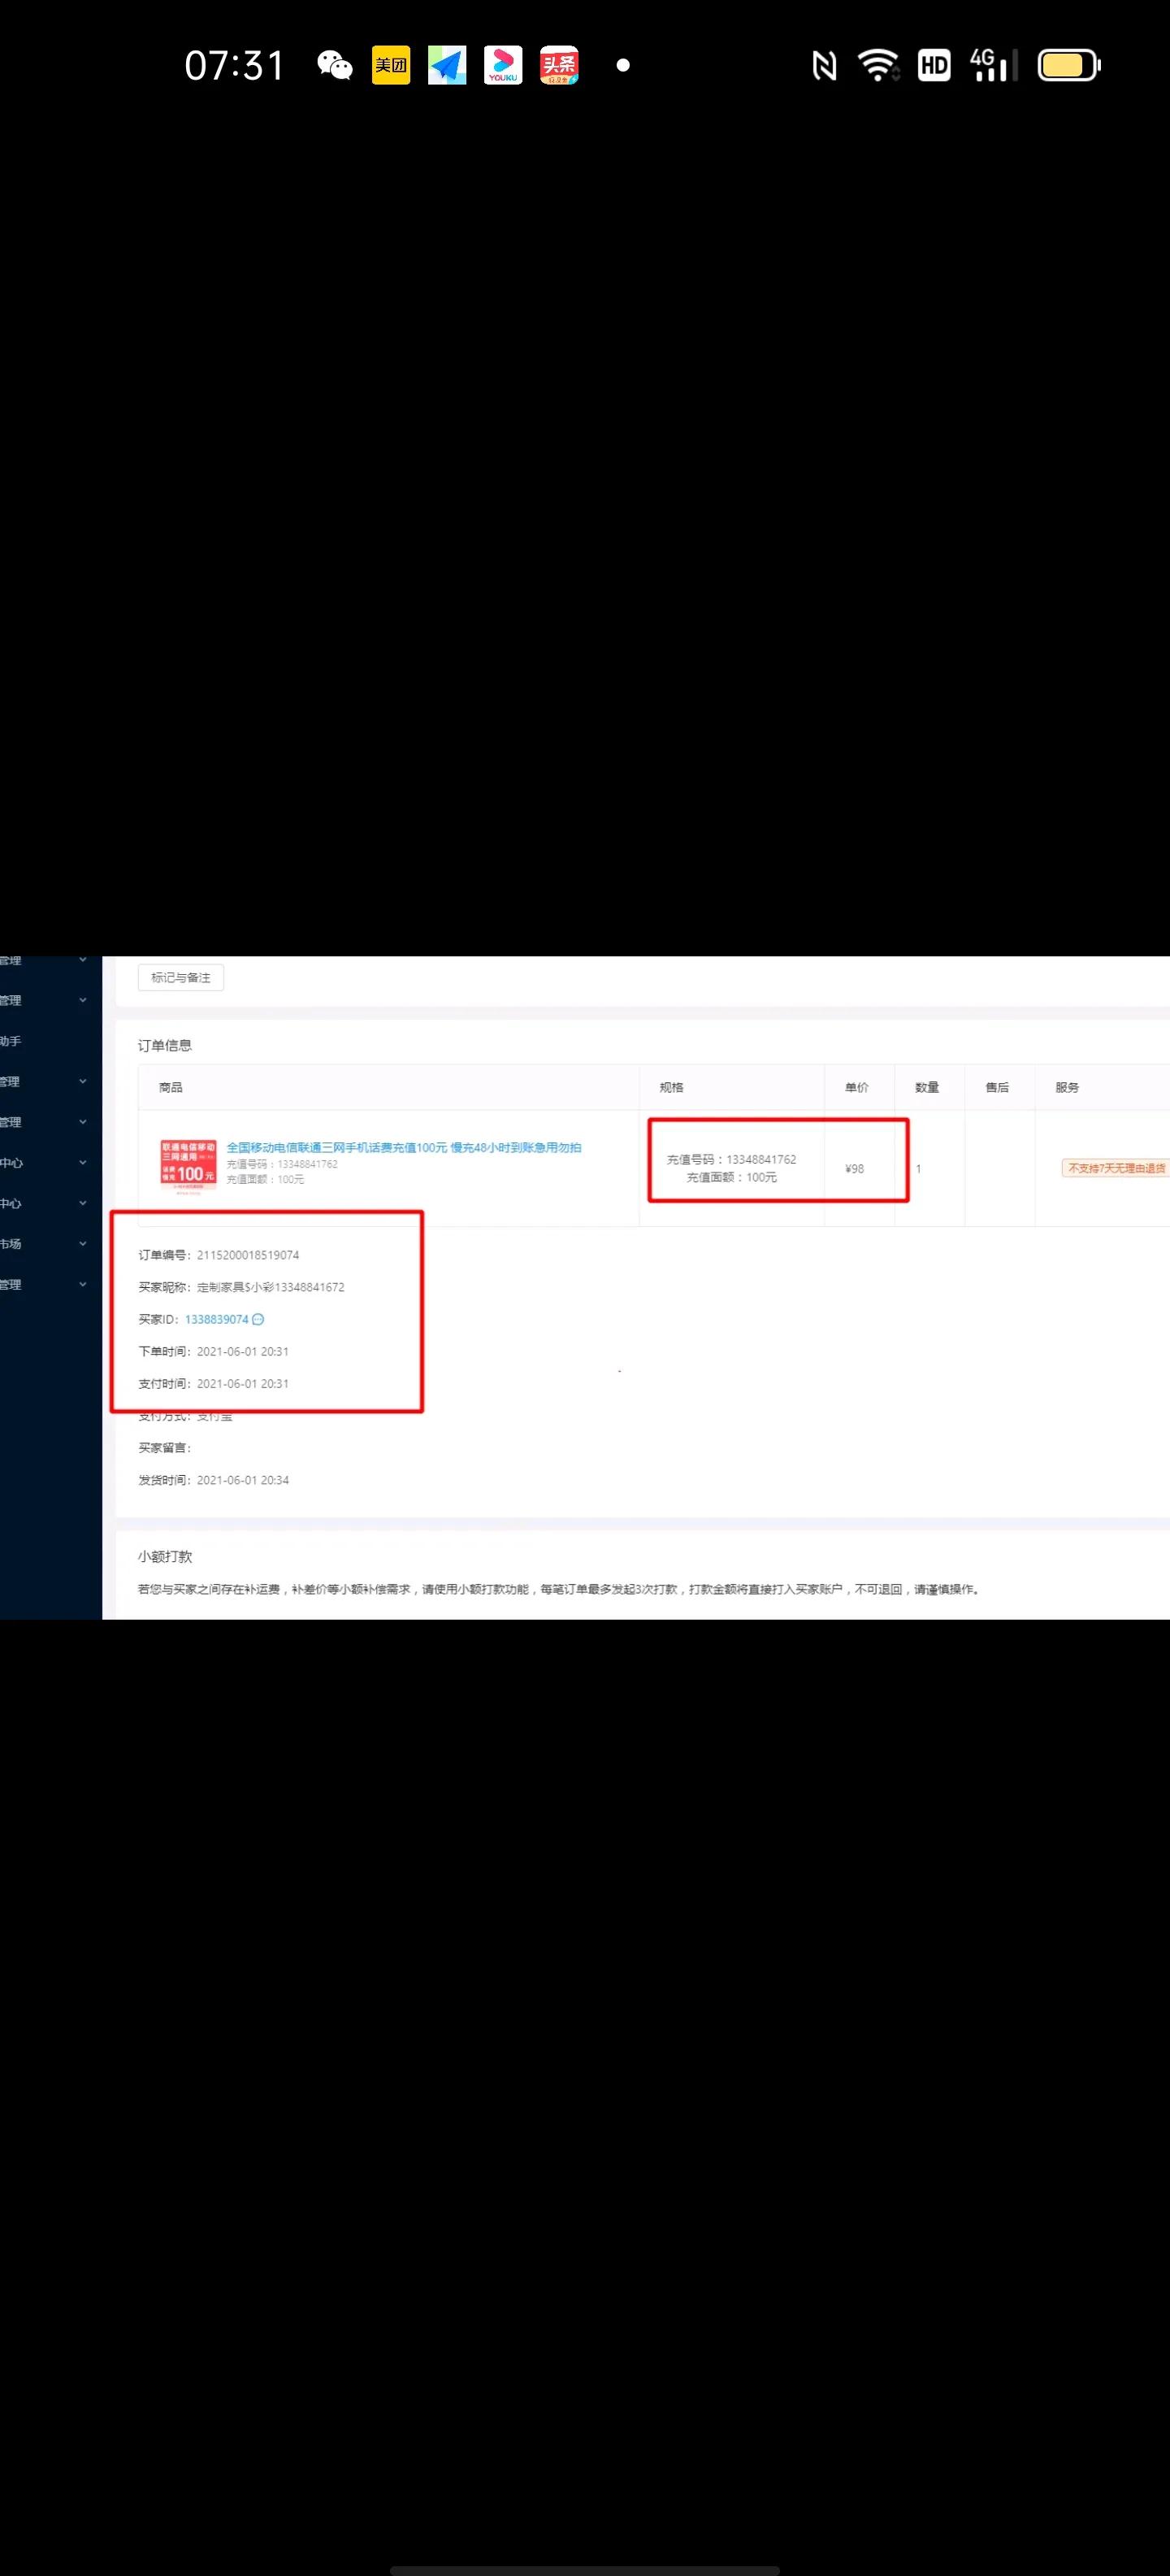Select the 支付时间 value 2021-06-01 20:31
This screenshot has height=2576, width=1170.
pos(243,1383)
